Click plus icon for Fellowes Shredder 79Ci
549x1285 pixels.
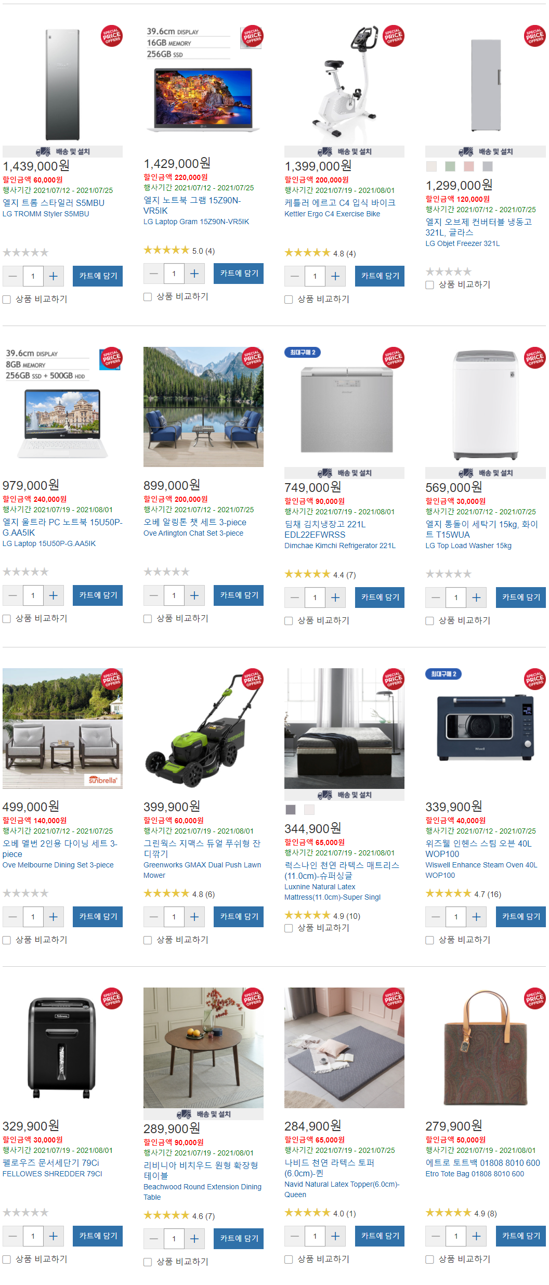click(53, 1236)
